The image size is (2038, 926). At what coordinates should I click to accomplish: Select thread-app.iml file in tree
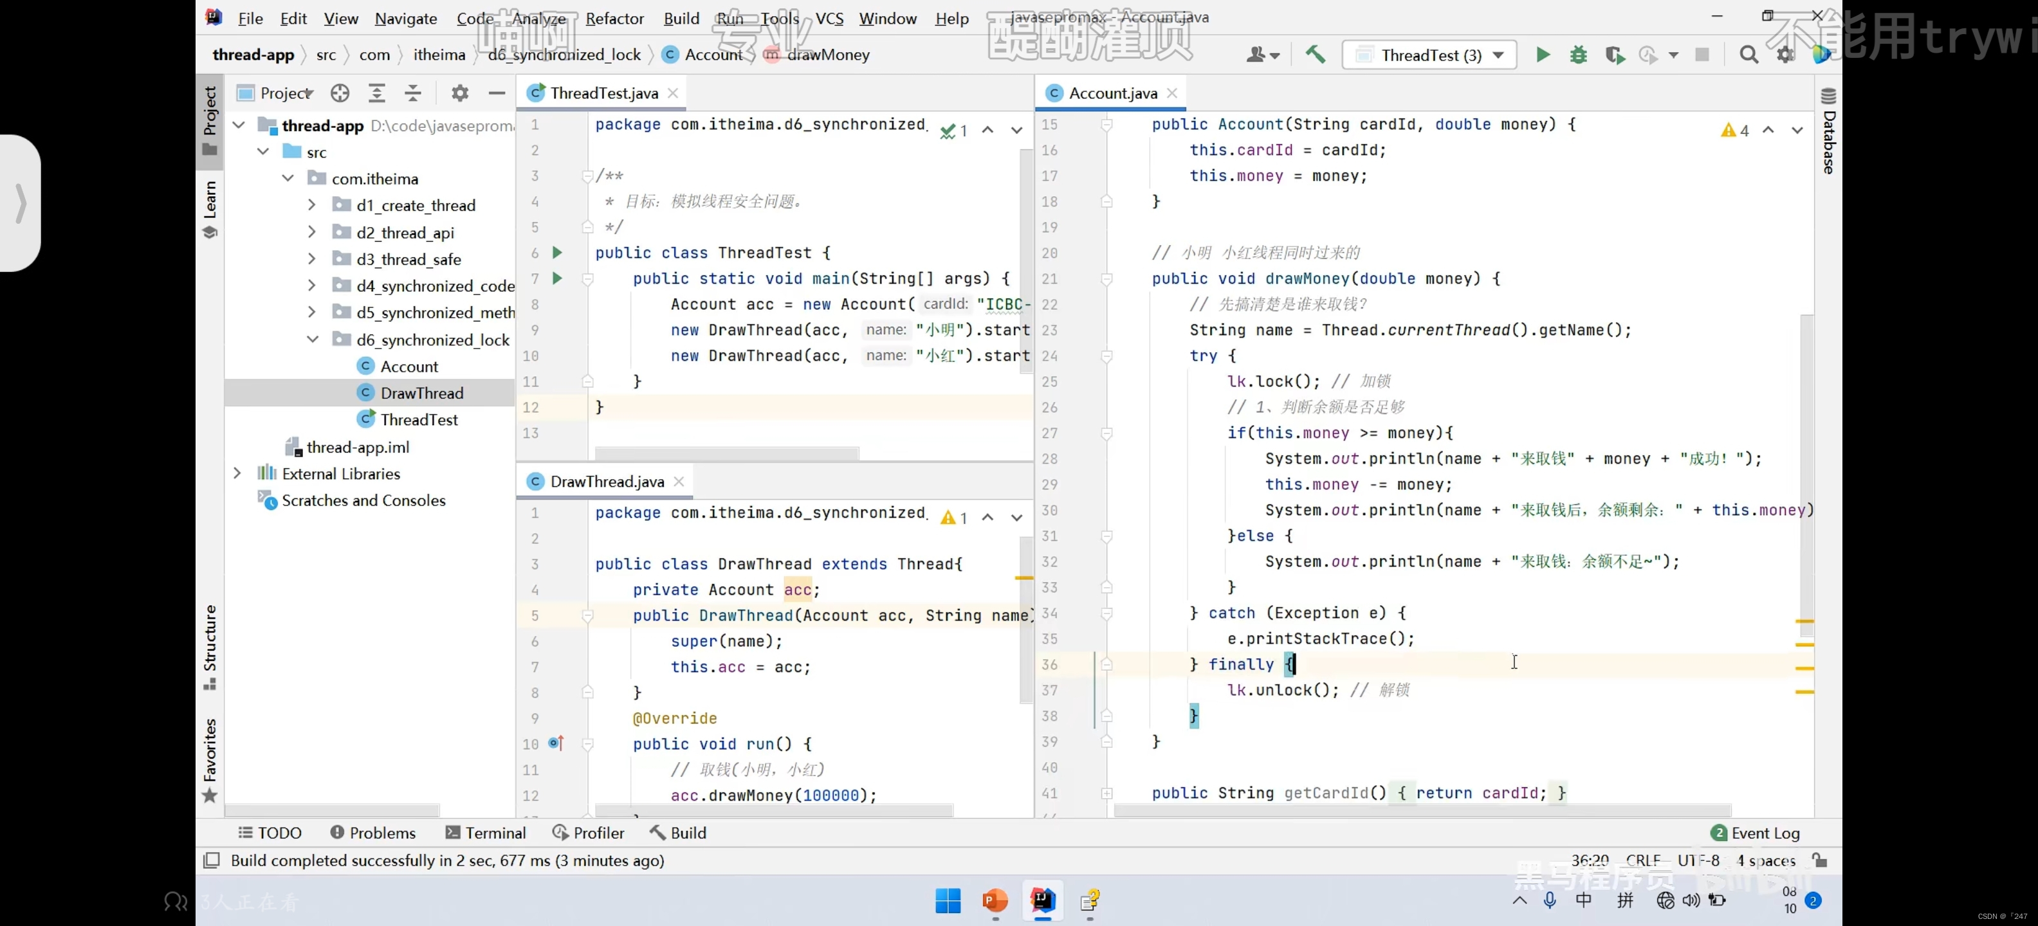[x=358, y=447]
